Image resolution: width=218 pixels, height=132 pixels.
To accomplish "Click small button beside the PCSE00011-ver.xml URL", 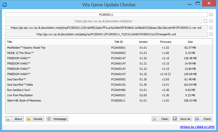I will [x=211, y=28].
